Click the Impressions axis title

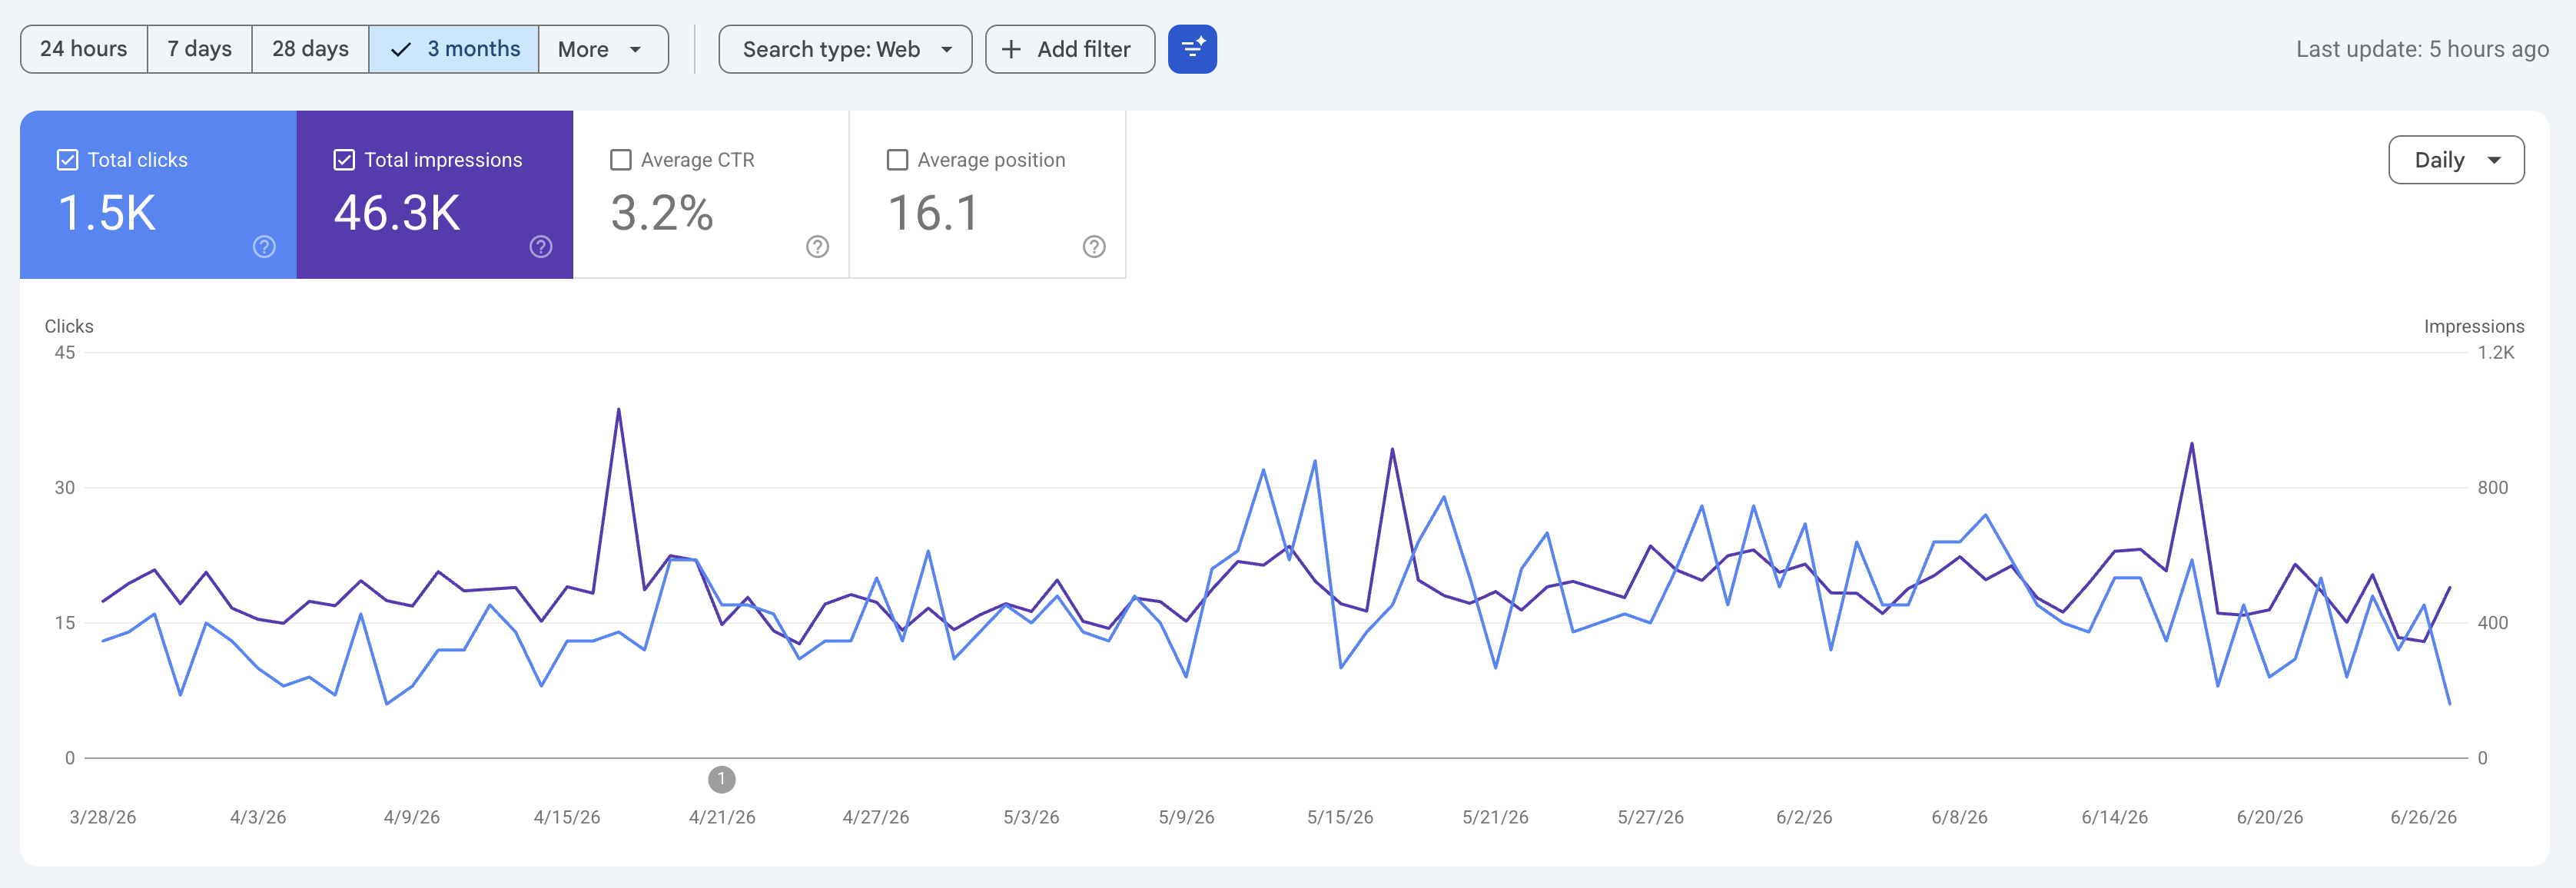pos(2474,326)
